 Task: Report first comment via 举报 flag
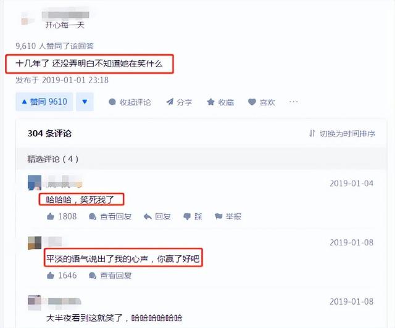(x=228, y=216)
